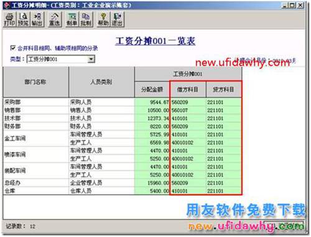Click 生产工人 in the 喷漆车间 row
311x237 pixels.
tap(101, 159)
